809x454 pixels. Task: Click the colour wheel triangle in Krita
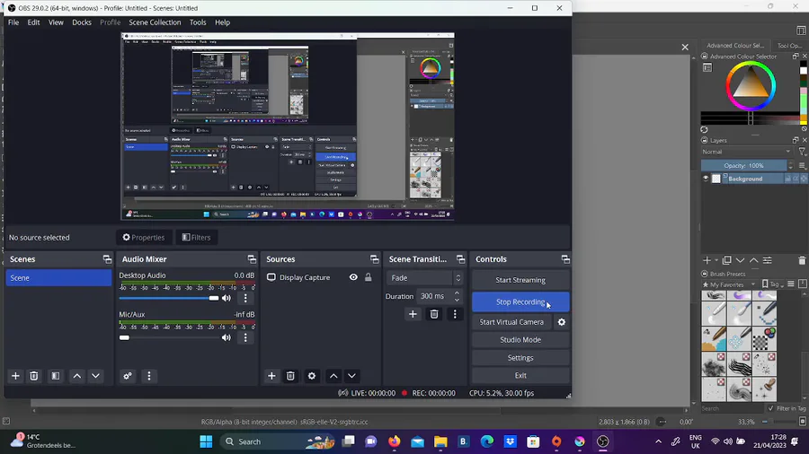coord(751,85)
